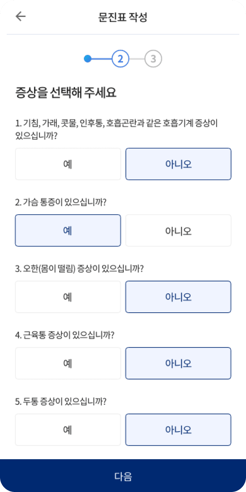Click 아니오 on the headache question
This screenshot has height=492, width=246.
[178, 429]
